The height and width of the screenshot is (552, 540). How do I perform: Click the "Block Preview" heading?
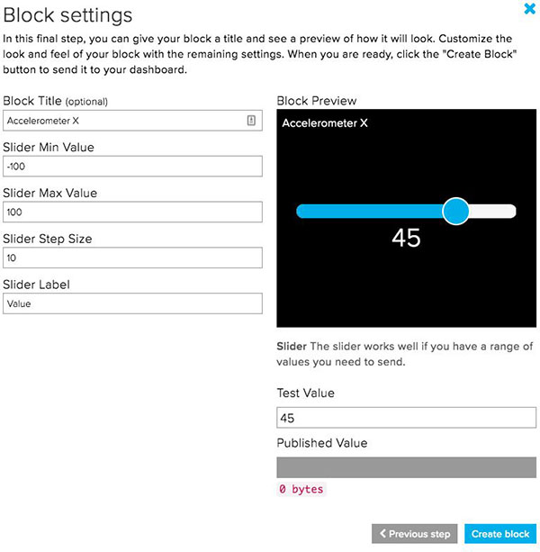[x=317, y=101]
